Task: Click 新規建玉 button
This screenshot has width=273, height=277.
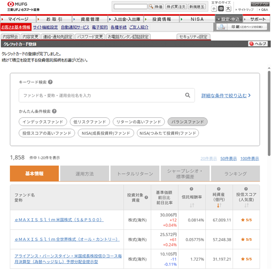Action: point(197,7)
